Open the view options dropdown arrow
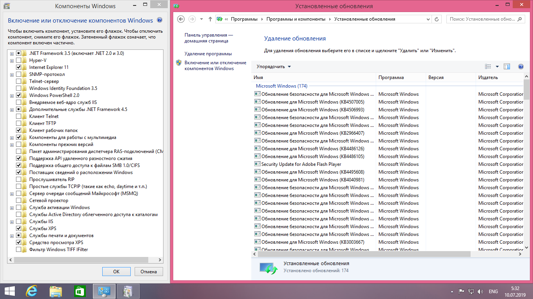The height and width of the screenshot is (299, 533). click(497, 67)
